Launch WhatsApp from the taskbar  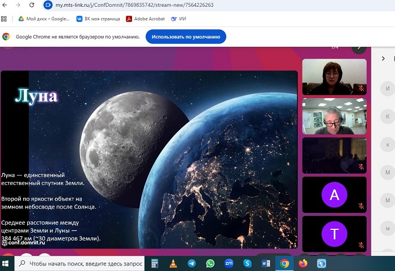pyautogui.click(x=210, y=263)
